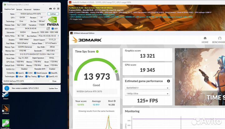Screen dimensions: 225x129
Task: Click the Close button in GPU-Z
Action: [x=54, y=81]
